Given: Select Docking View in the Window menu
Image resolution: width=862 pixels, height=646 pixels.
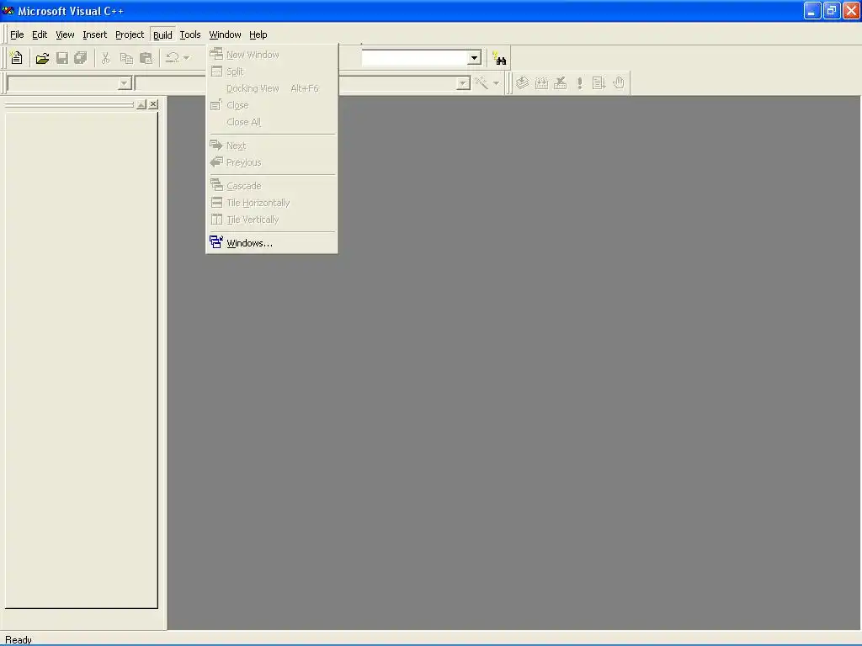Looking at the screenshot, I should 272,88.
